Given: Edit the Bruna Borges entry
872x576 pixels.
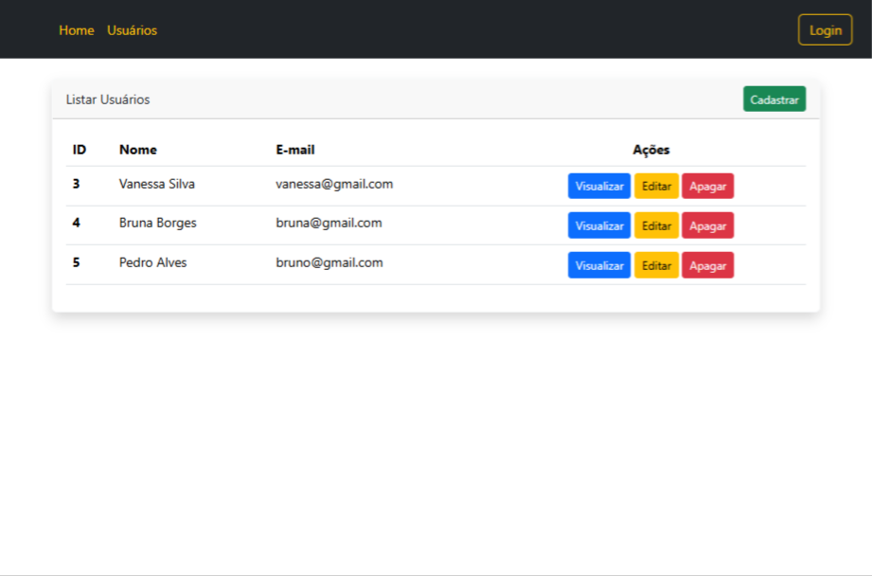Looking at the screenshot, I should pyautogui.click(x=656, y=226).
